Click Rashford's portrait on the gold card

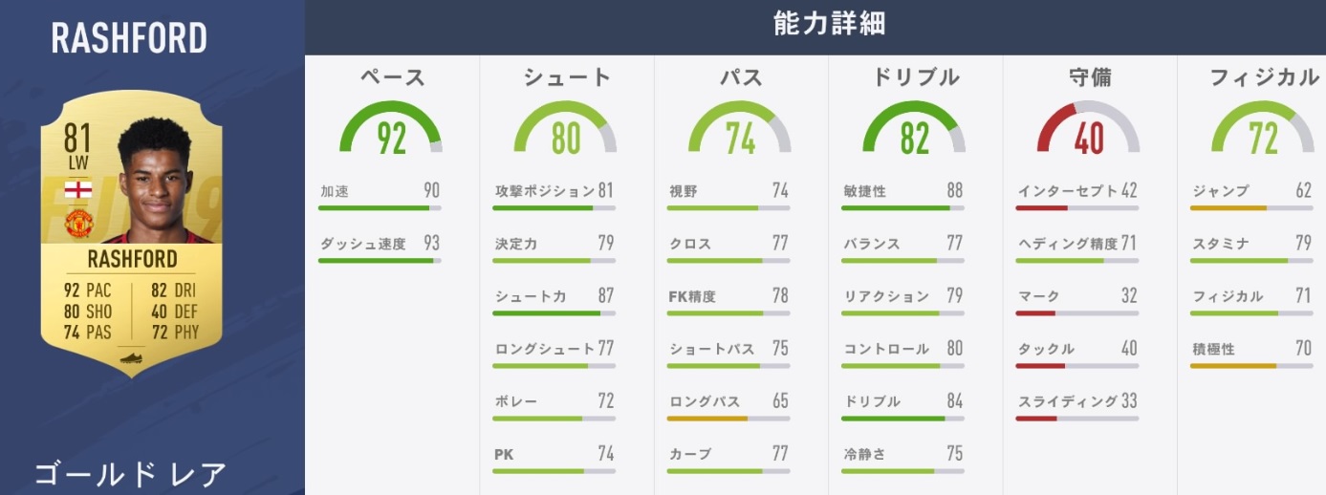[156, 186]
